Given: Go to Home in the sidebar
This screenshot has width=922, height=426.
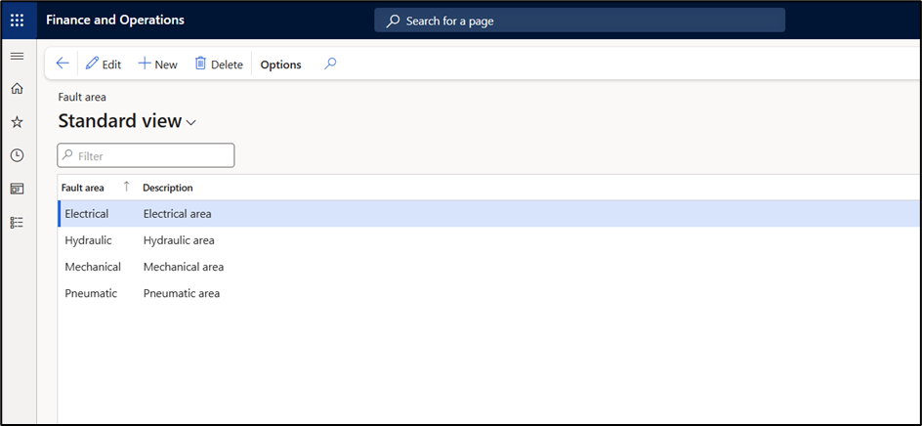Looking at the screenshot, I should 17,89.
